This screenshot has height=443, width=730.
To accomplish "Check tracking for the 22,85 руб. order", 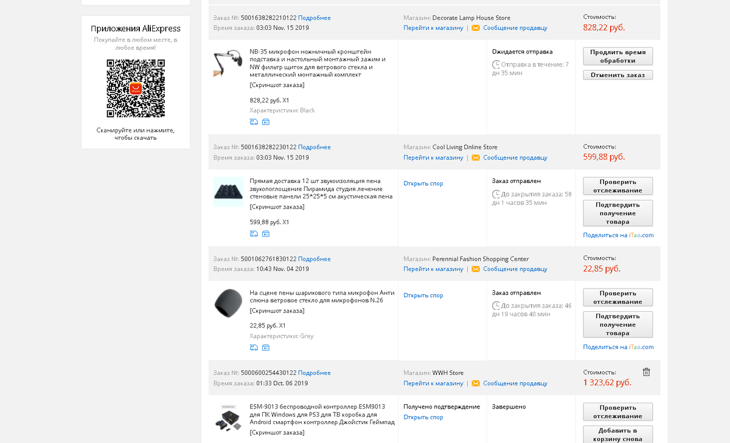I will tap(617, 297).
